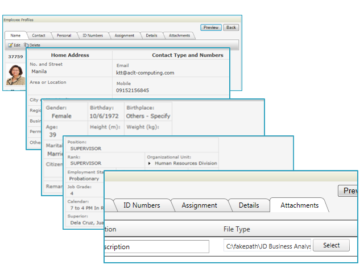Image resolution: width=364 pixels, height=273 pixels.
Task: Open the small Details tab
Action: [x=151, y=35]
